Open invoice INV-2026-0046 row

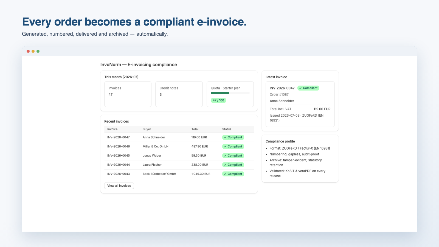[179, 147]
